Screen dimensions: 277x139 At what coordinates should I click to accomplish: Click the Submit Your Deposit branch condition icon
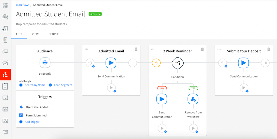coord(265,63)
